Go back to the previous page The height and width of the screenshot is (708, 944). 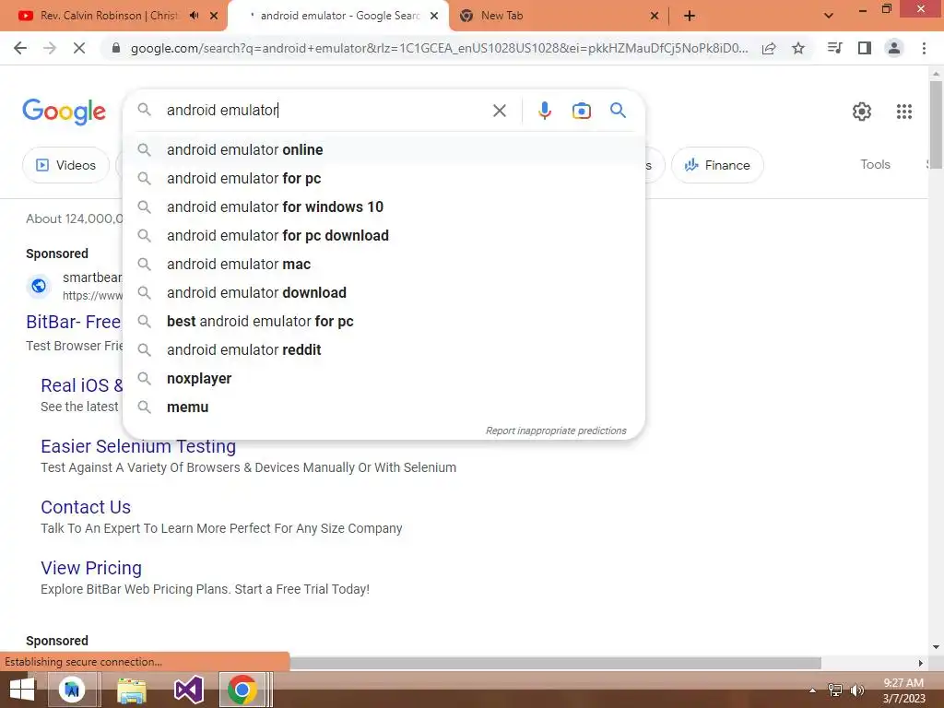[20, 48]
